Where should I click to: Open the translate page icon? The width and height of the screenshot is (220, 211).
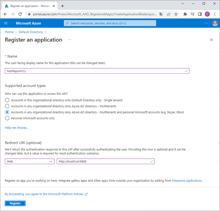(161, 14)
